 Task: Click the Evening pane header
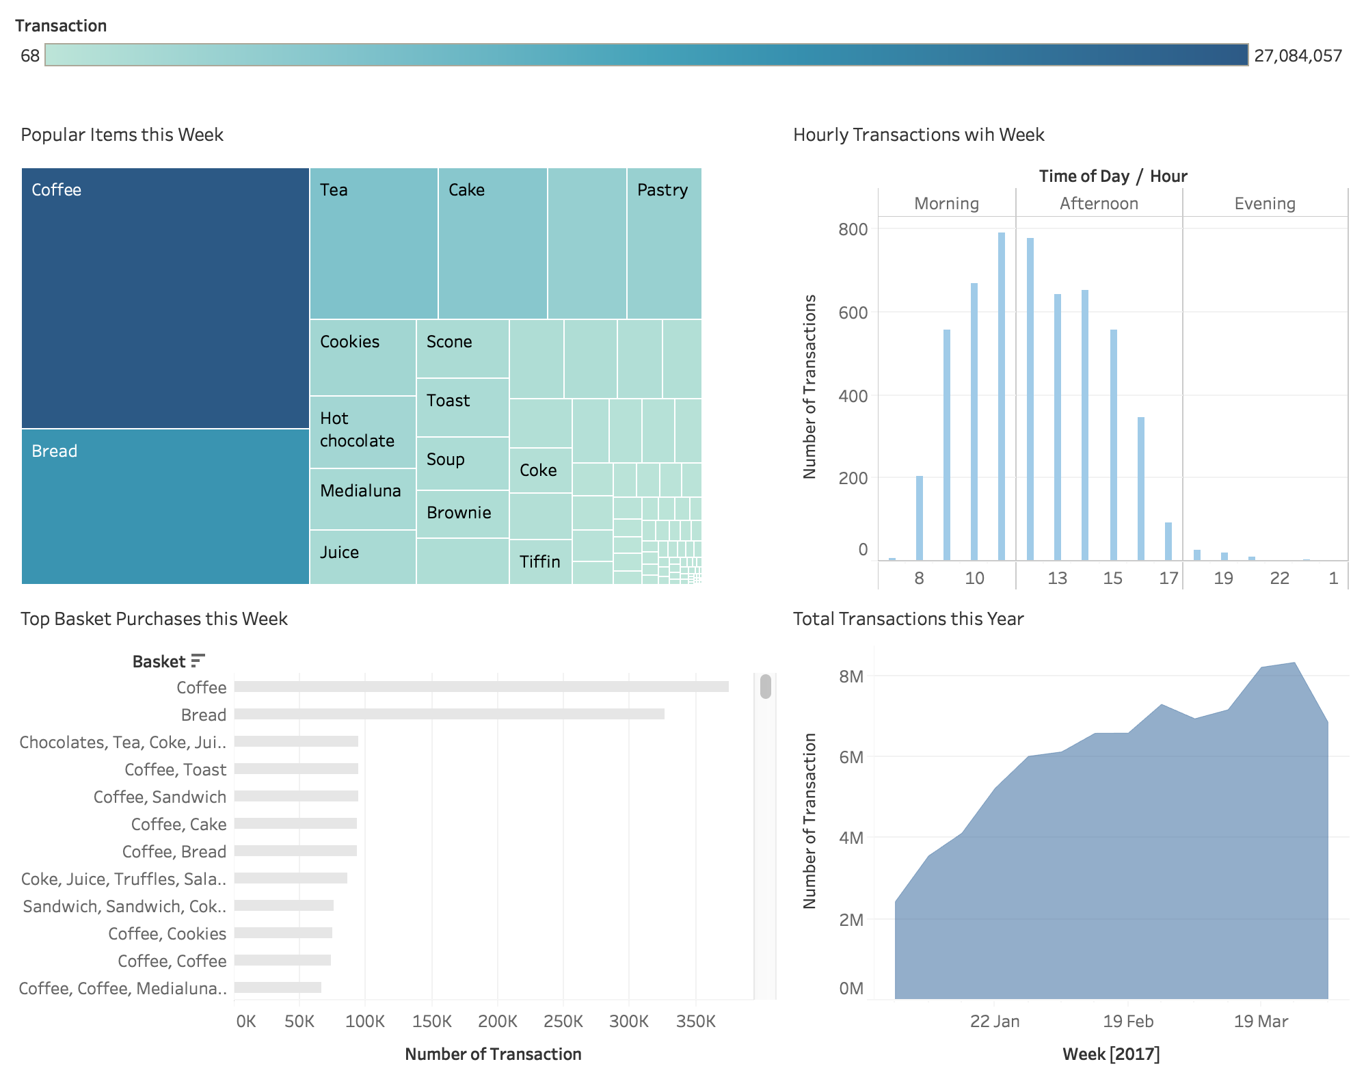1264,203
